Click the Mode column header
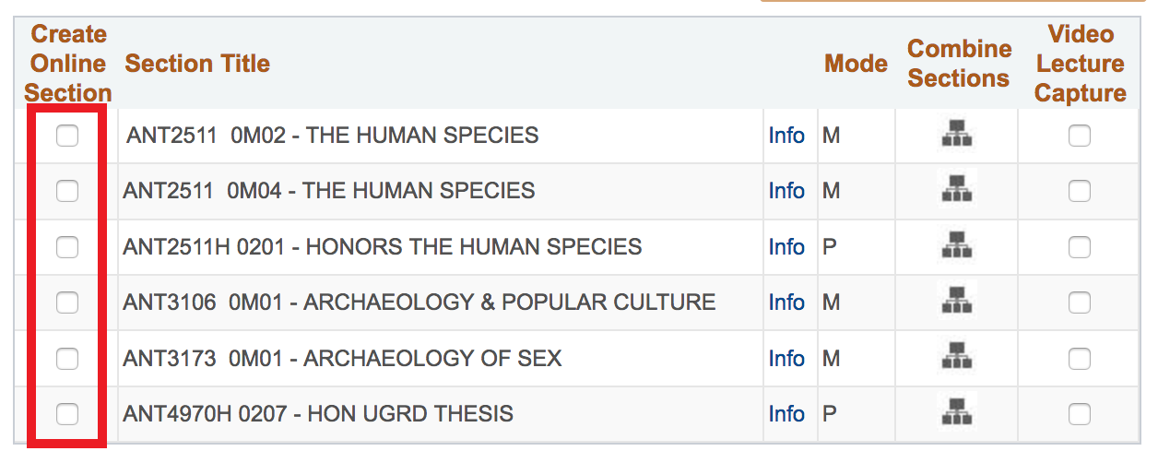Screen dimensions: 1158x463 (856, 64)
